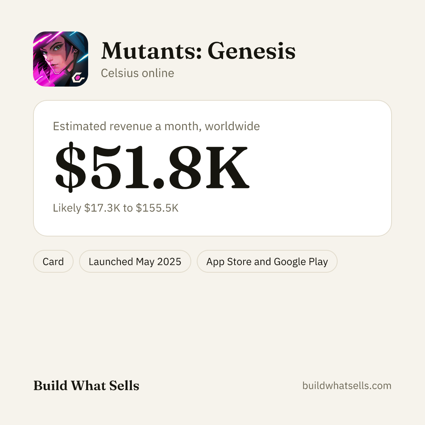
Task: Select the App Store and Google Play tag
Action: pyautogui.click(x=267, y=262)
